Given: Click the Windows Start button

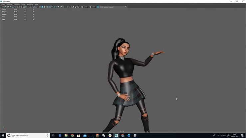Looking at the screenshot, I should (x=3, y=135).
